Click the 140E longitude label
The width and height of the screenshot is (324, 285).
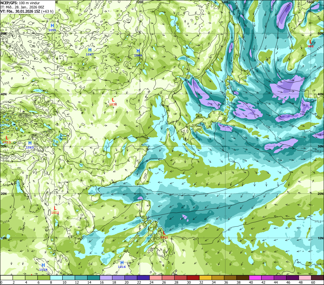225,2
